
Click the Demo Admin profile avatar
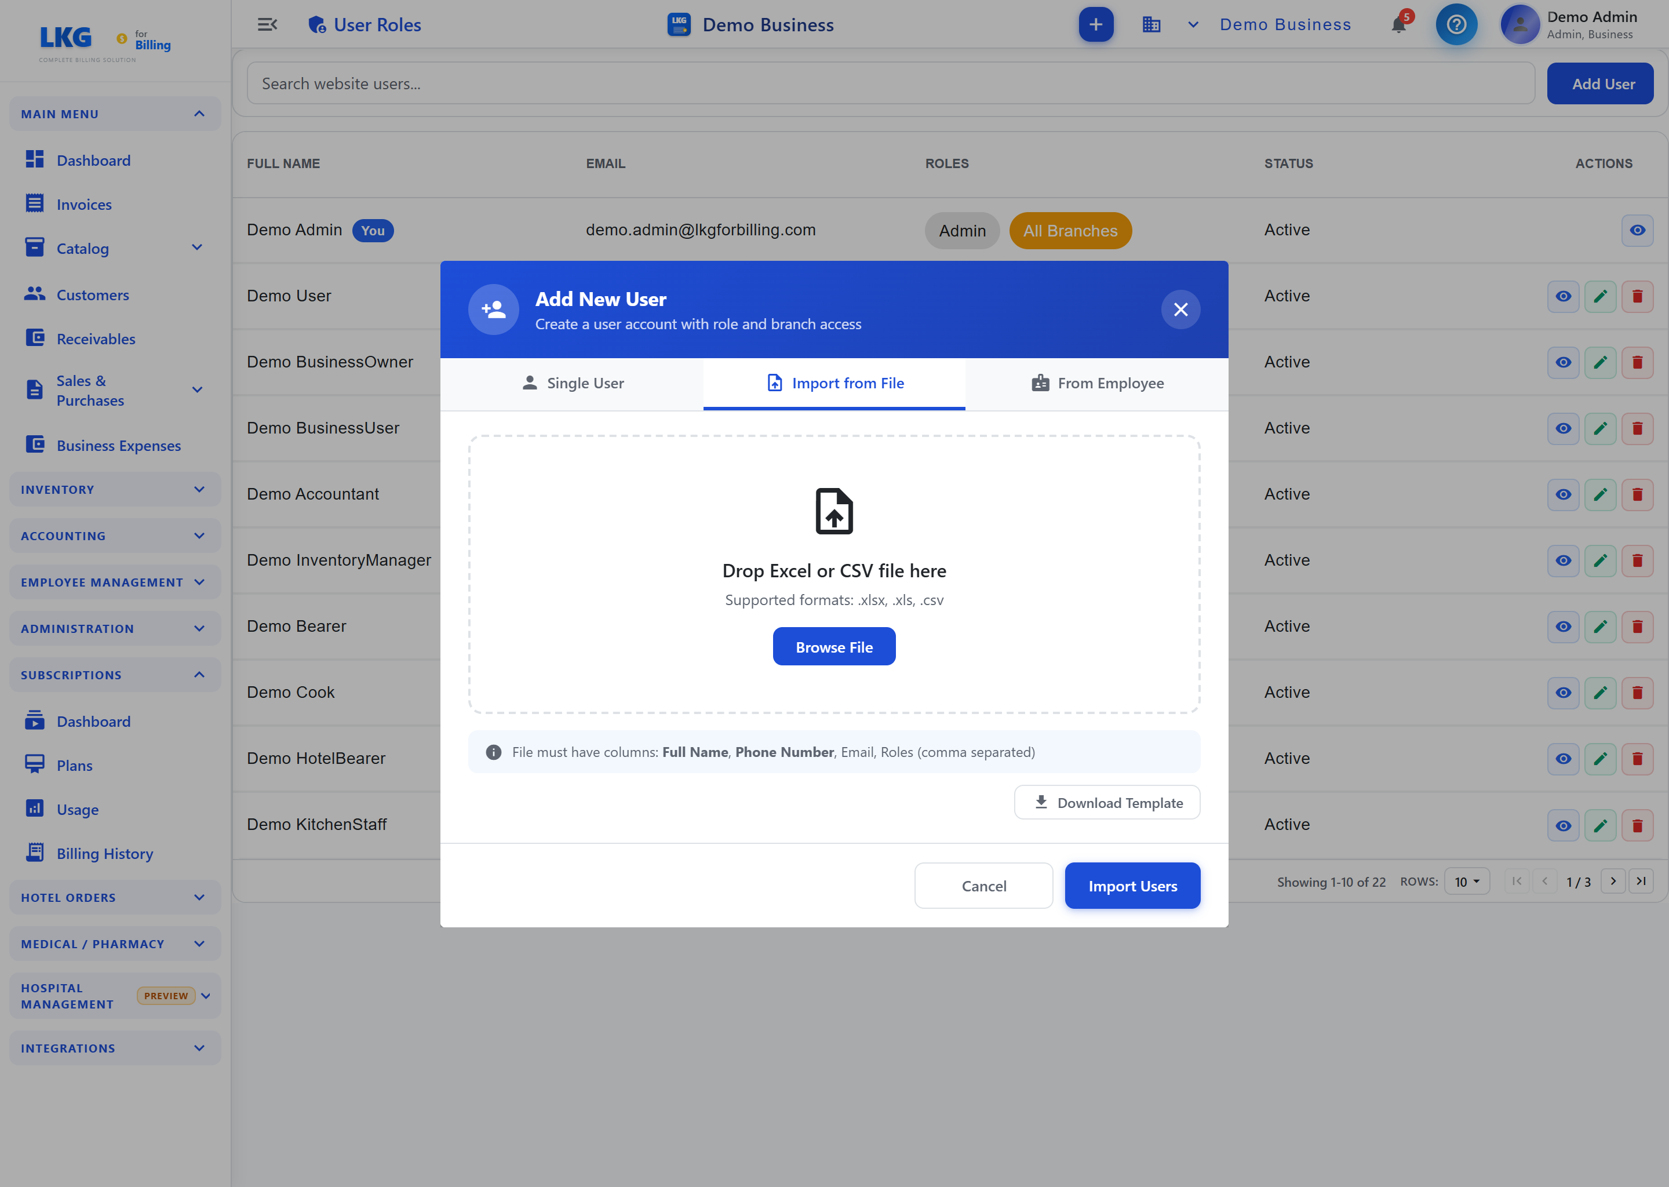click(x=1520, y=25)
